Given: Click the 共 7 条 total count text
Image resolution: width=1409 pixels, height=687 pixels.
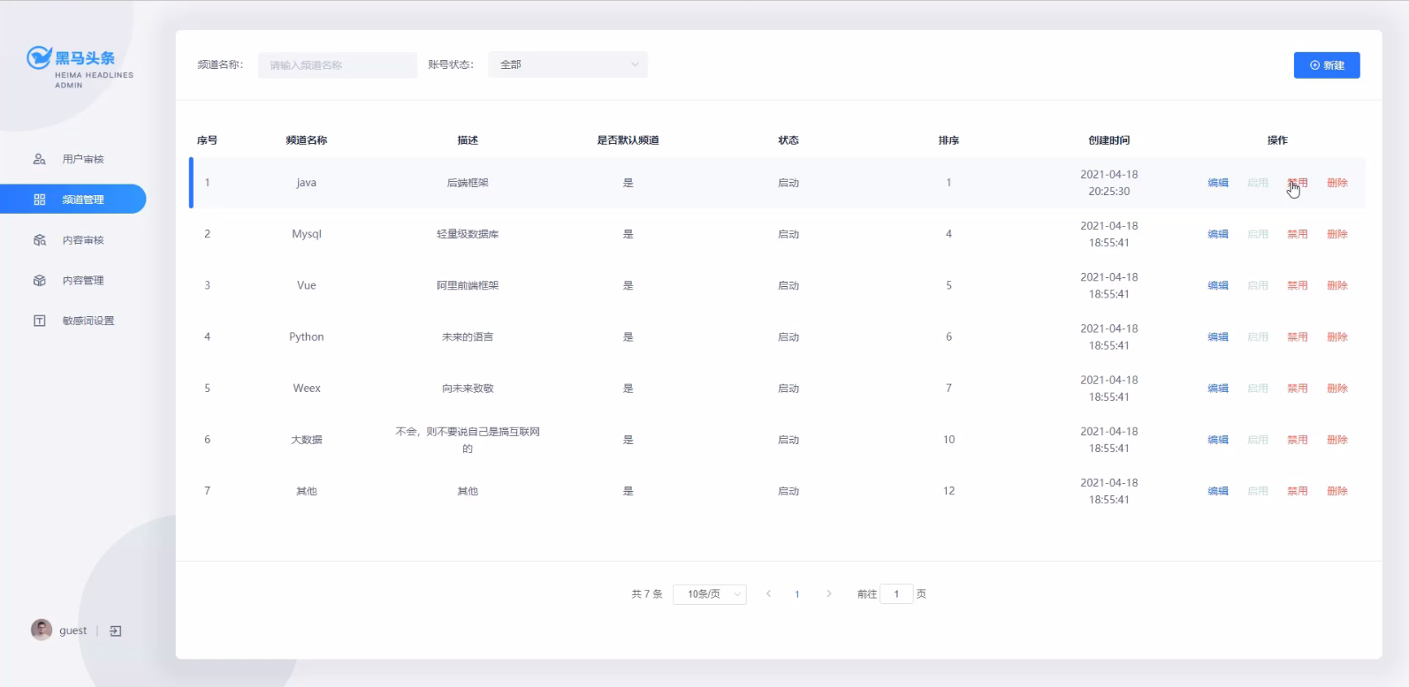Looking at the screenshot, I should [x=647, y=594].
